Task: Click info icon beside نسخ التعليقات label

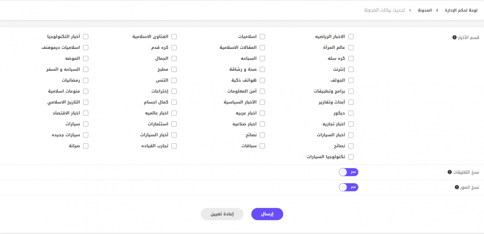Action: [450, 172]
